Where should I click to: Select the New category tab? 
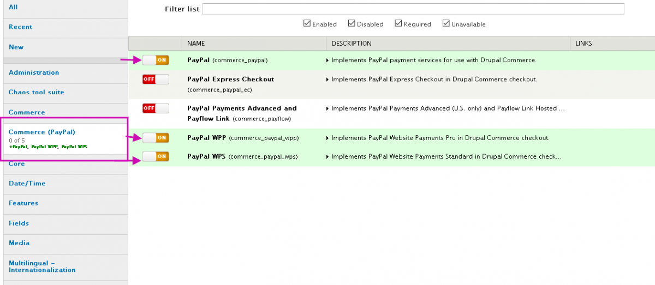pos(65,47)
